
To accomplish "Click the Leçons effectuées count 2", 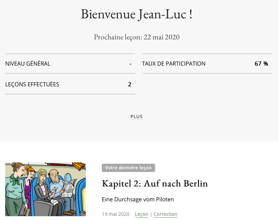I will (x=129, y=84).
